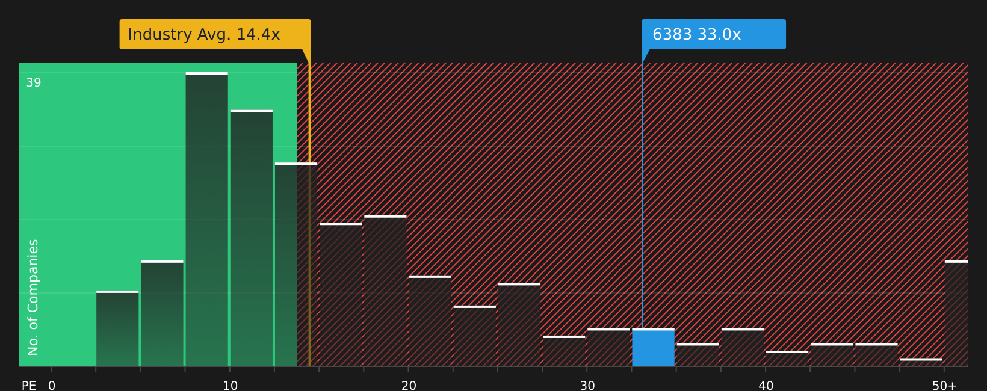
Task: Click the '20' x-axis tick label
Action: click(409, 386)
